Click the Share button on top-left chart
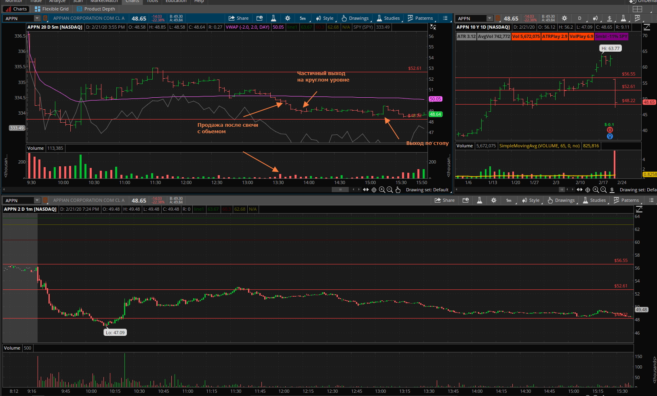 pyautogui.click(x=238, y=18)
